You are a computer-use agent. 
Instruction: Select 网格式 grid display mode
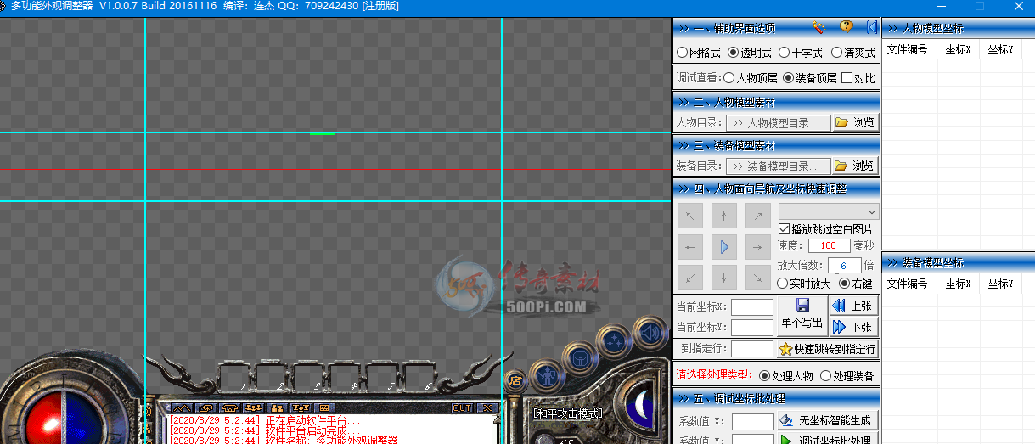699,53
